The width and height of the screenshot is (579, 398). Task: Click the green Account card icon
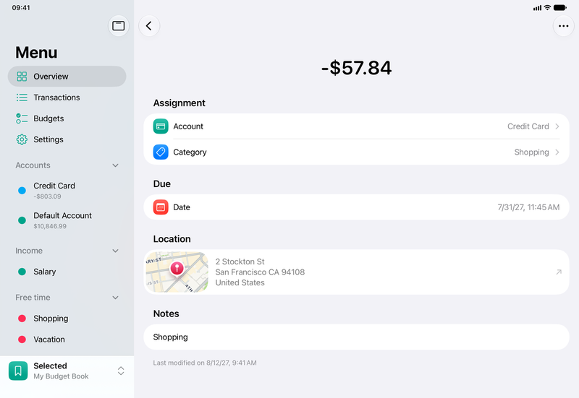click(161, 126)
